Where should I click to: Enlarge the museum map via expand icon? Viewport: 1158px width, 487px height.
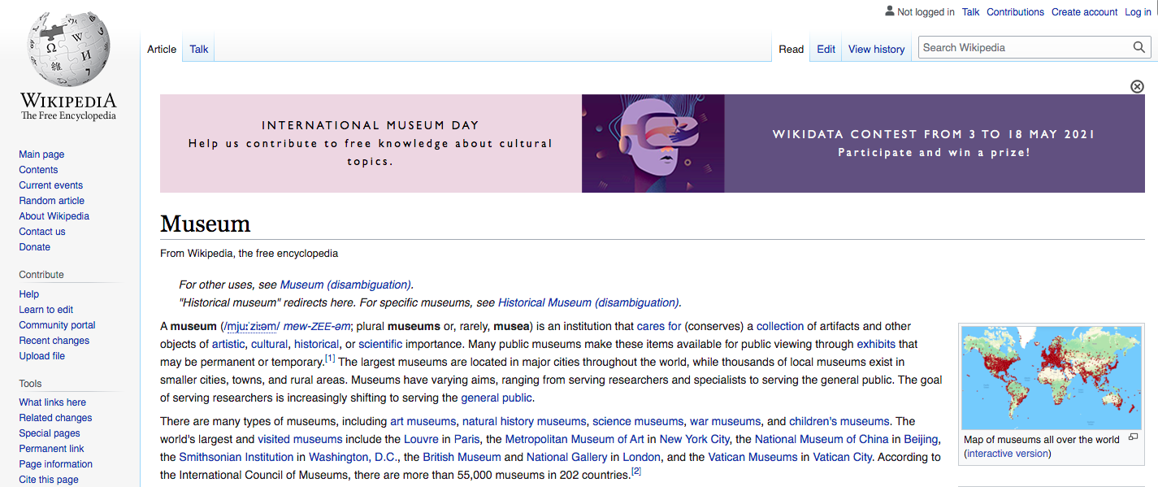click(1134, 437)
